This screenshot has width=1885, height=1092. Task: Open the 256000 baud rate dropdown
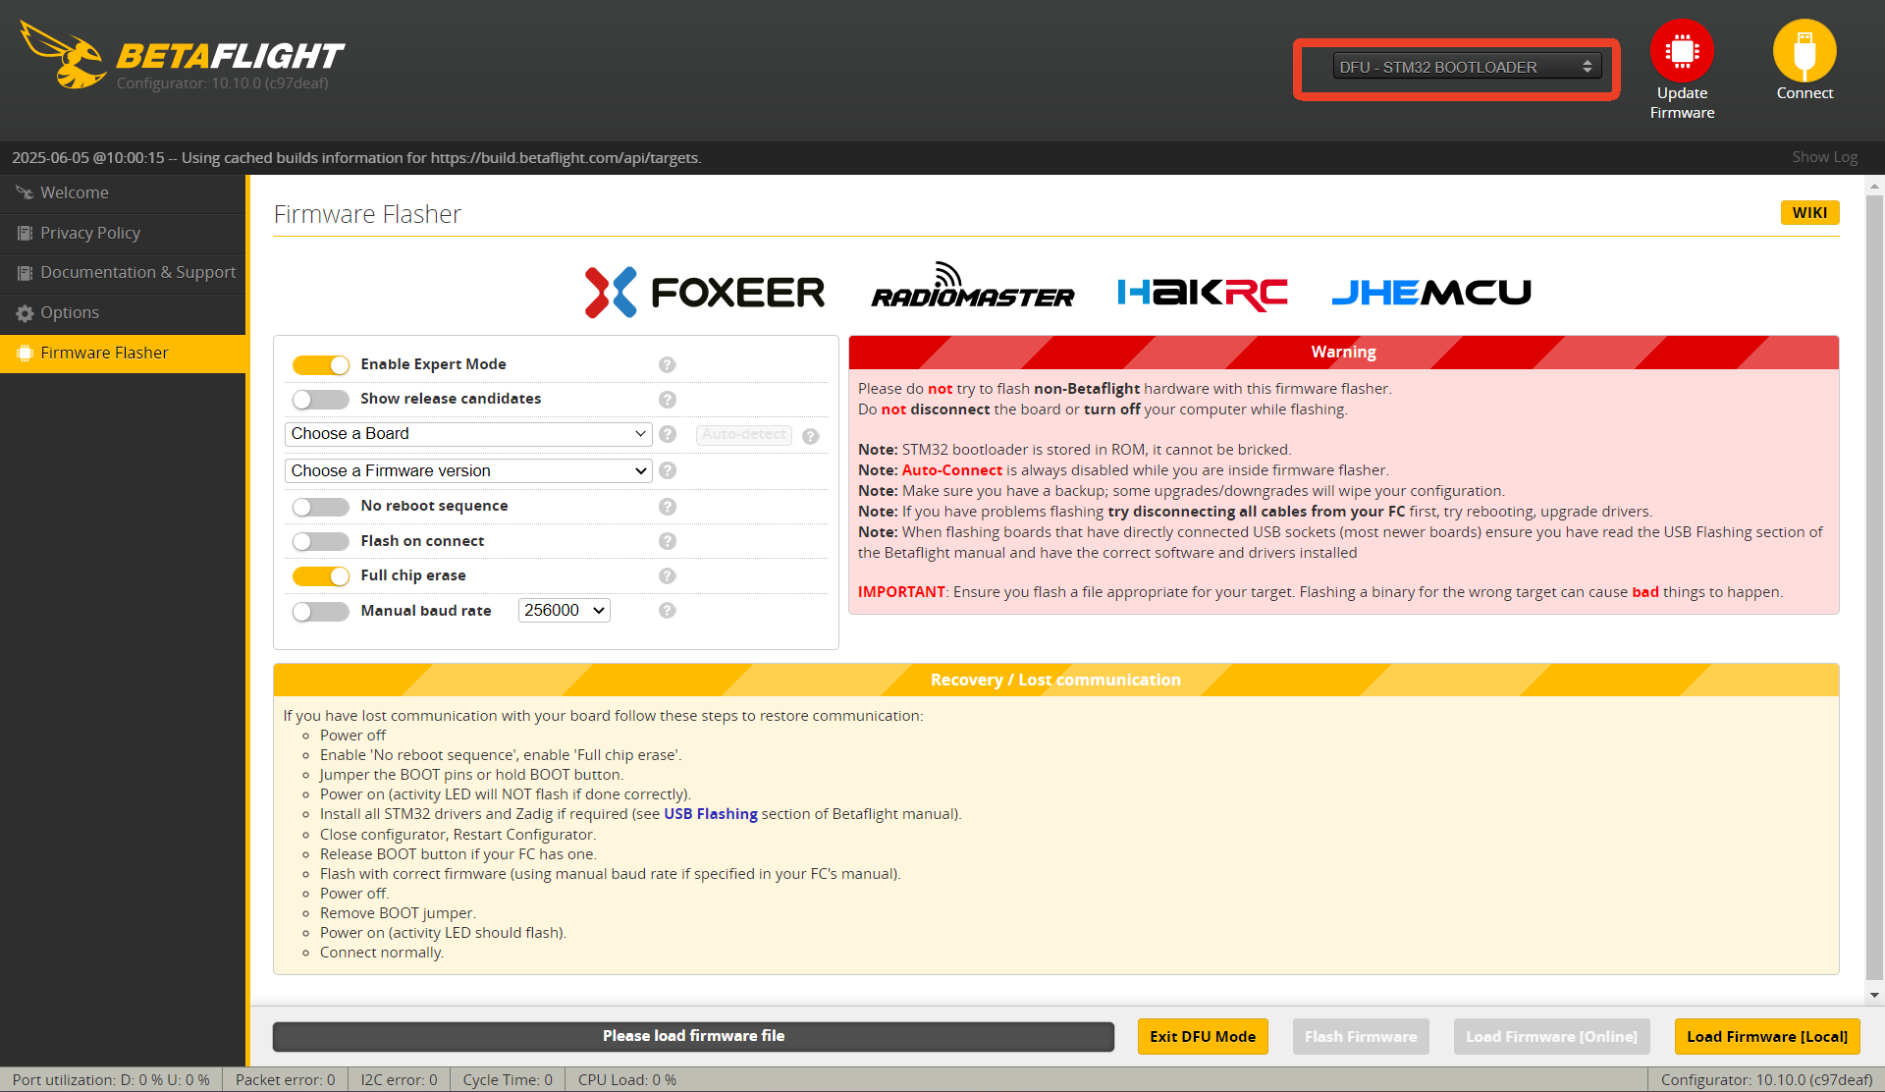565,611
